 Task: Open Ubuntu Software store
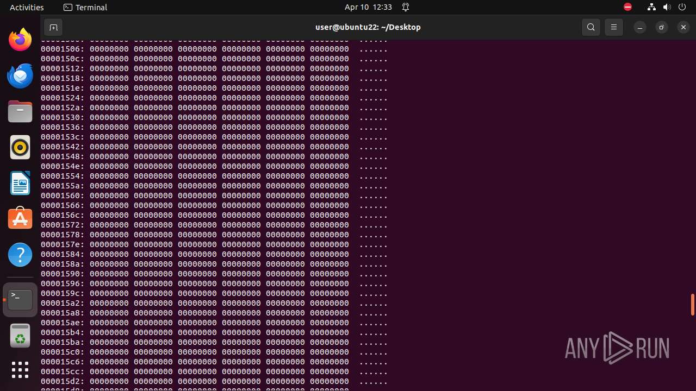coord(20,219)
